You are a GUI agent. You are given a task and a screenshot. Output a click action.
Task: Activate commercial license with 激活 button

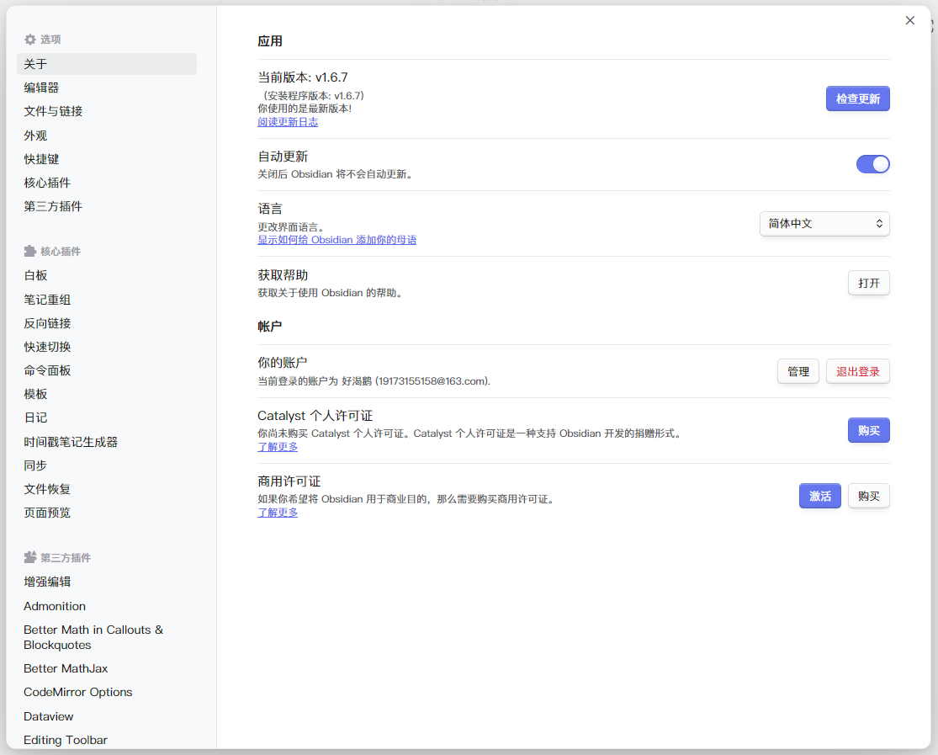tap(819, 497)
